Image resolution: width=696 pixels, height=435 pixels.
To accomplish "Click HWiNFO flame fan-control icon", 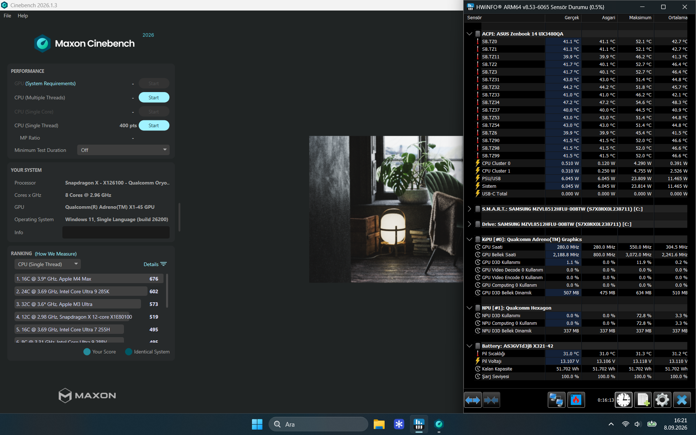I will tap(576, 400).
